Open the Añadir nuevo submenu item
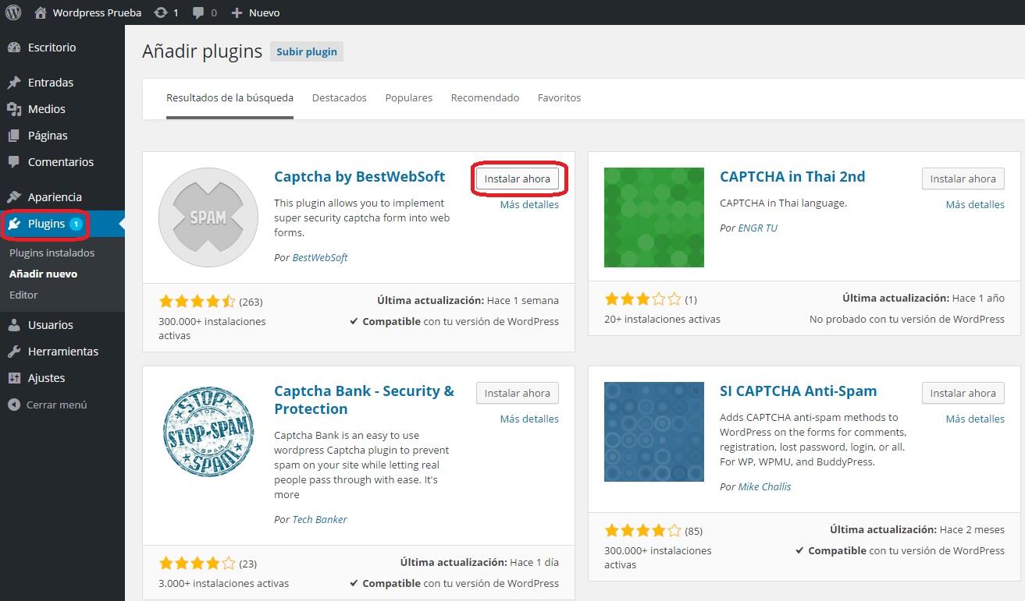The width and height of the screenshot is (1025, 601). pyautogui.click(x=43, y=274)
